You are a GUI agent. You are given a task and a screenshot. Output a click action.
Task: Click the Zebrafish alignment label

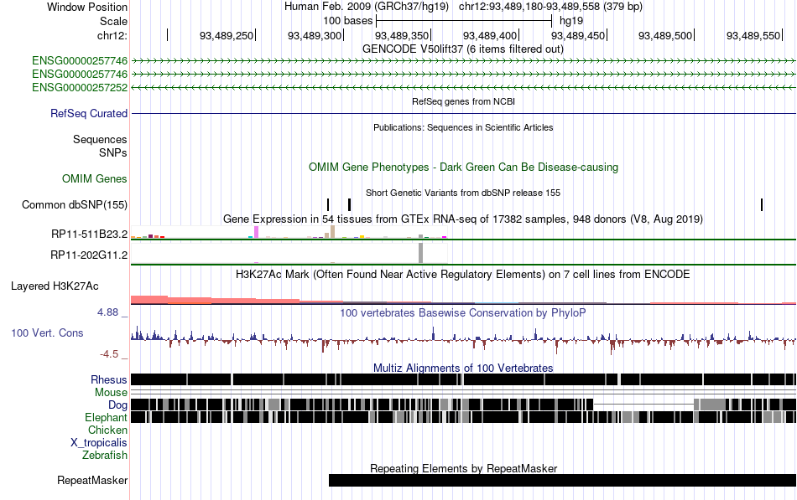(x=105, y=456)
